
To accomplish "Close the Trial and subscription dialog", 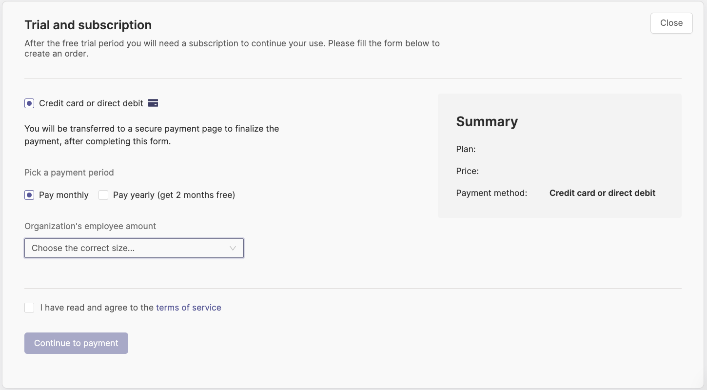I will [x=671, y=23].
